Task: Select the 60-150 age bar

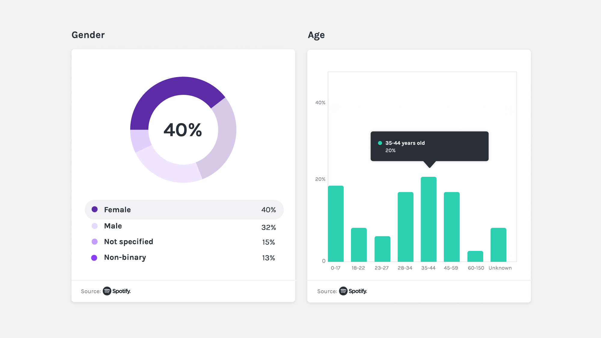Action: coord(475,256)
